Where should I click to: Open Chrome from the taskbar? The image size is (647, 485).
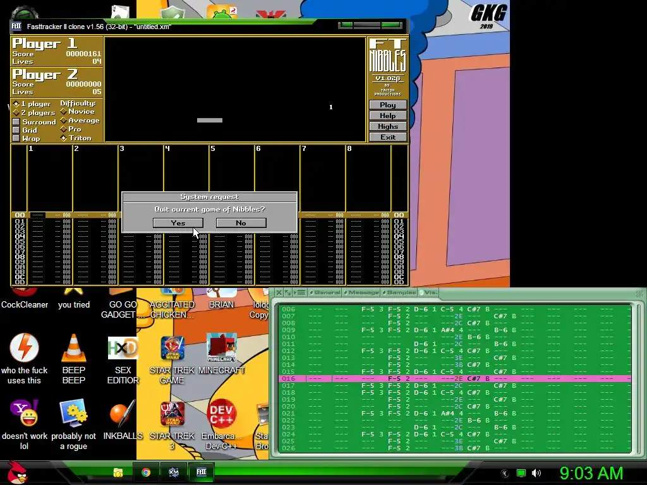(x=146, y=472)
